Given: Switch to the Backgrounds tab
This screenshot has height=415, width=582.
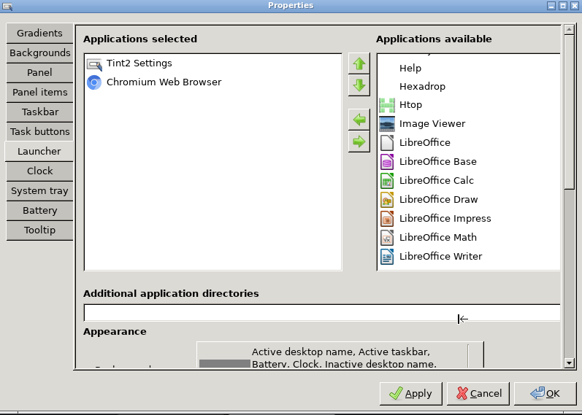Looking at the screenshot, I should 39,53.
